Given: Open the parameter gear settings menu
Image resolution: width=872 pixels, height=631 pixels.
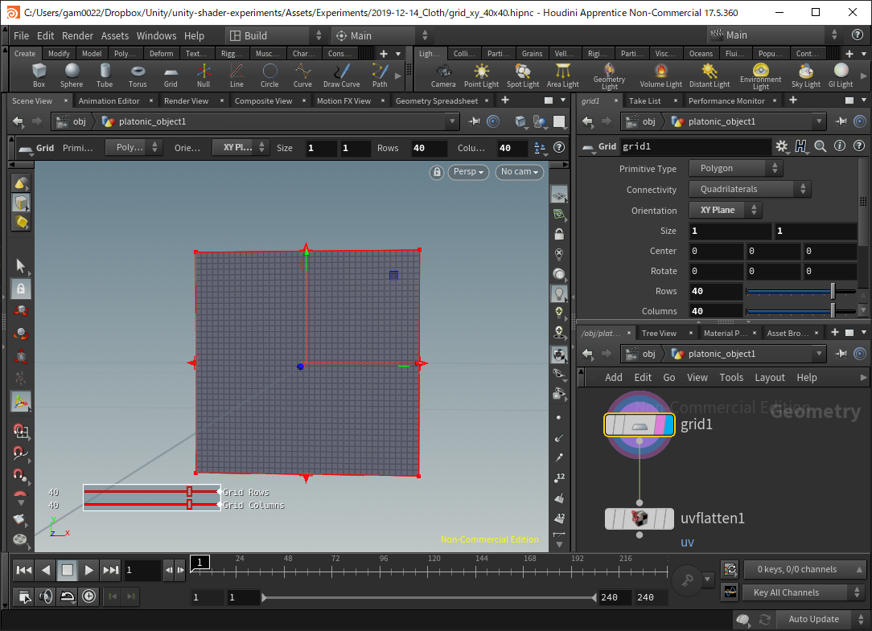Looking at the screenshot, I should [x=781, y=146].
